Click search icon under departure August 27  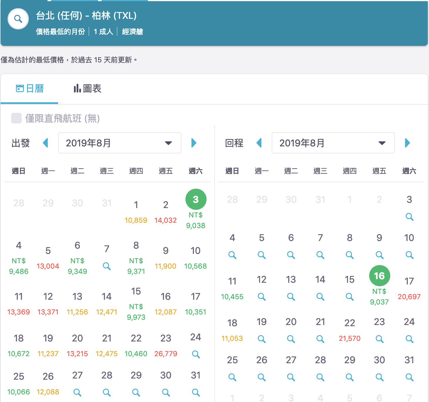77,392
